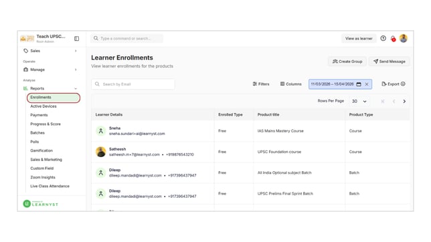
Task: Open Zoom Insights report
Action: coord(43,177)
